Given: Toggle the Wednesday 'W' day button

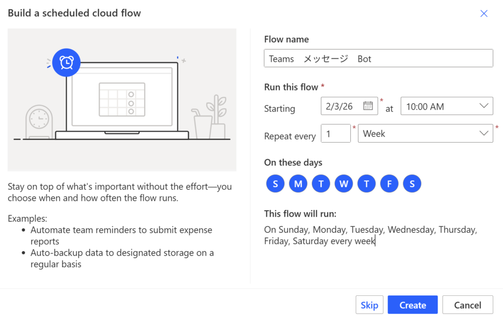Looking at the screenshot, I should 344,184.
